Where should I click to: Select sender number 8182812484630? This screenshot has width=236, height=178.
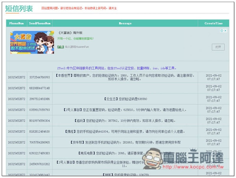(x=40, y=132)
